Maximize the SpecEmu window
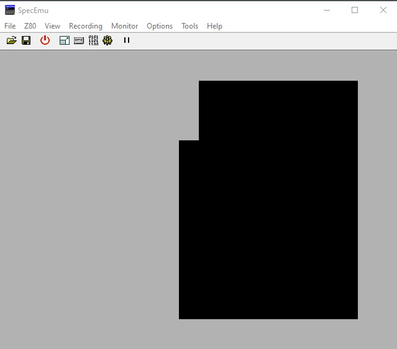The height and width of the screenshot is (349, 397). coord(355,10)
